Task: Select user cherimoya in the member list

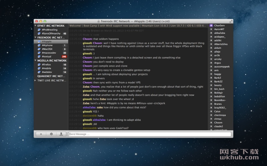Action: (220, 115)
